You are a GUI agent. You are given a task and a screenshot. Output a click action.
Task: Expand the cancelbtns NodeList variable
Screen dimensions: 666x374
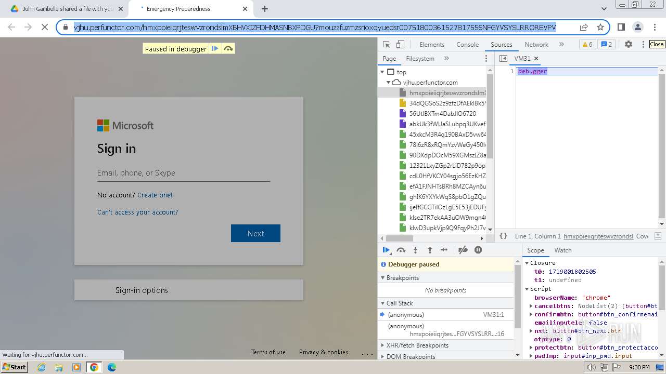[531, 306]
